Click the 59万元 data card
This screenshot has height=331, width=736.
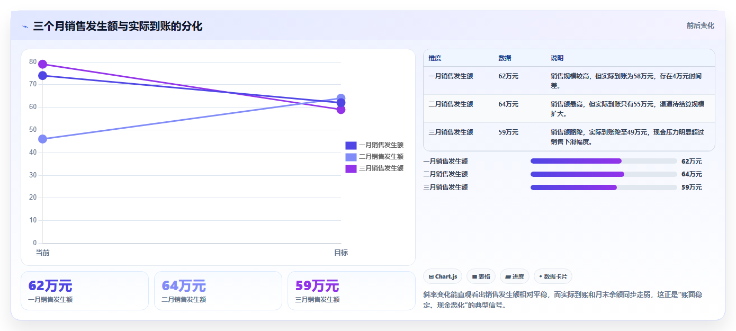pyautogui.click(x=352, y=291)
